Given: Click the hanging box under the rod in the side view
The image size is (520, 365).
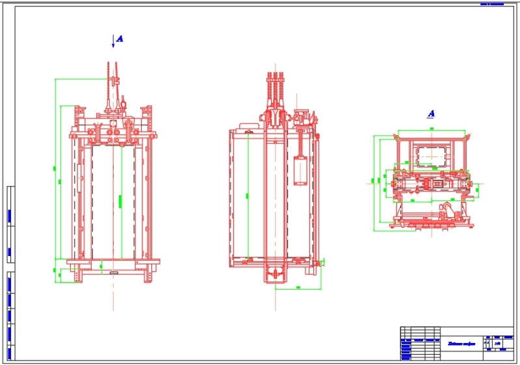Looking at the screenshot, I should [x=300, y=171].
